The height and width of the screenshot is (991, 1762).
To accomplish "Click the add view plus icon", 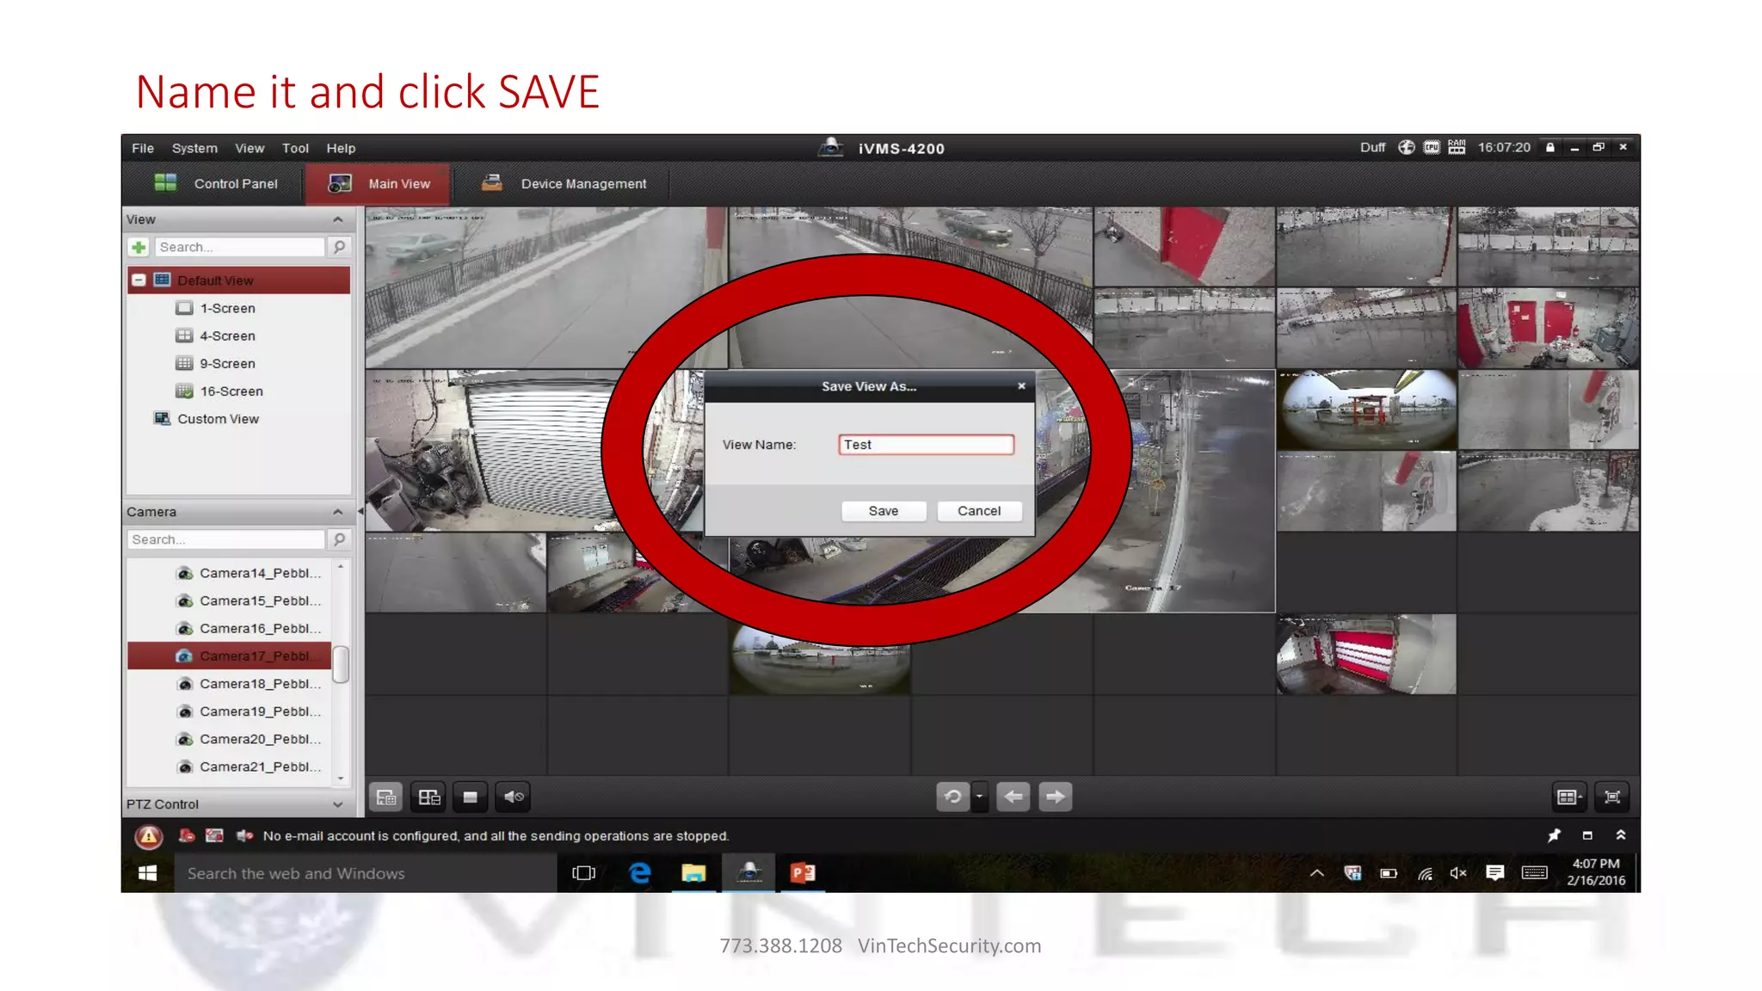I will (139, 248).
